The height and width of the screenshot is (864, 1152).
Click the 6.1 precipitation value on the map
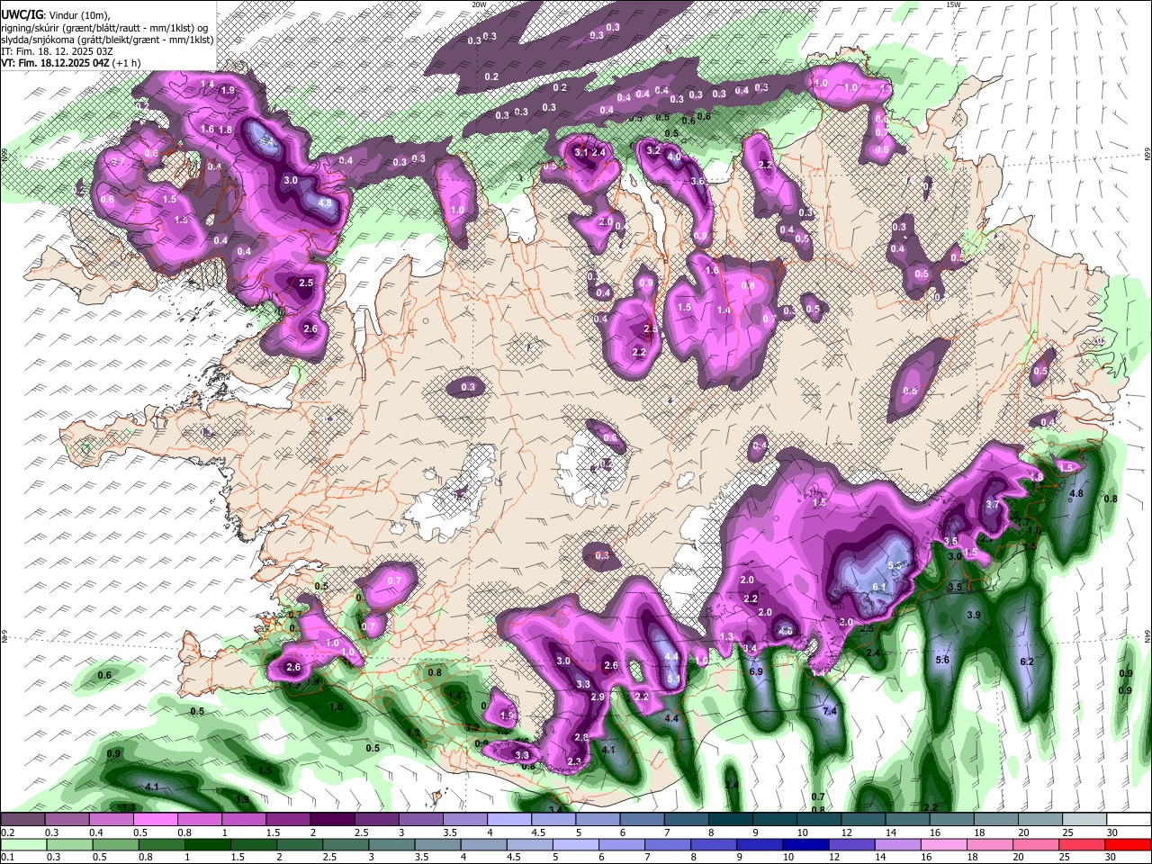pos(880,587)
